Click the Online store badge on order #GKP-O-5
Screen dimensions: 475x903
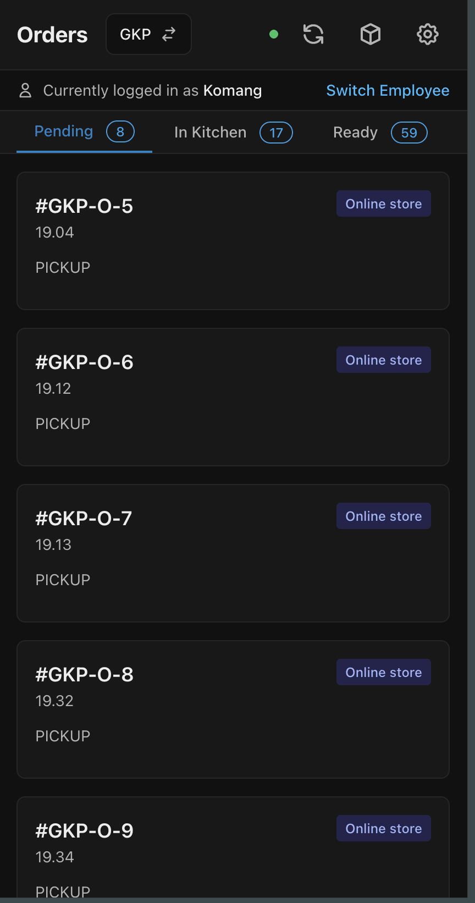click(383, 203)
